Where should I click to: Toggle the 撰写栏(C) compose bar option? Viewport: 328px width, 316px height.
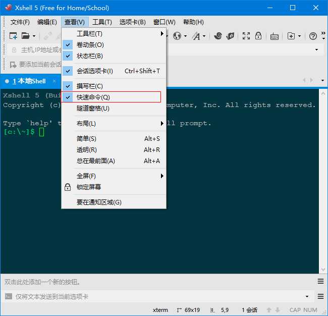114,86
